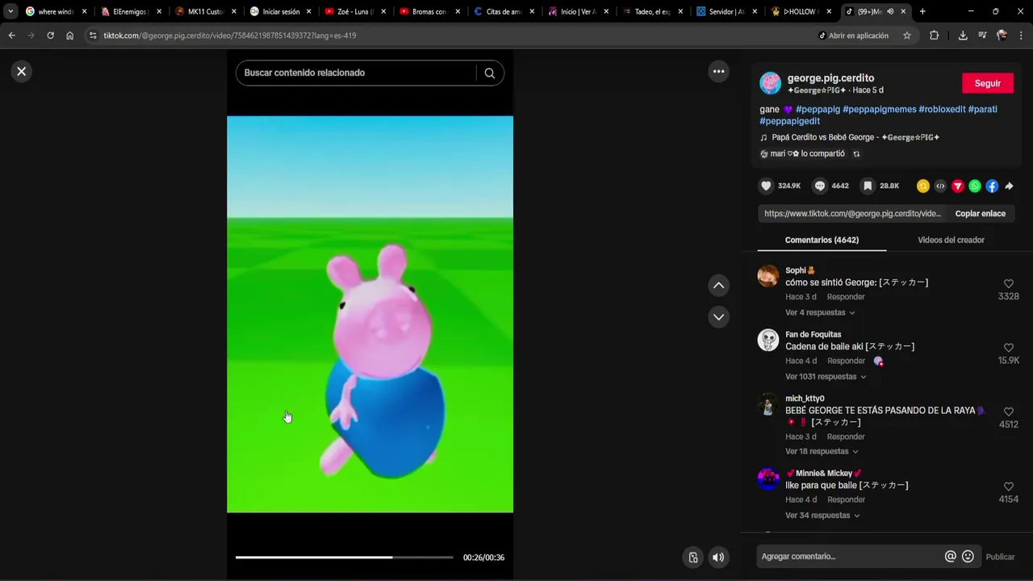Click Publicar to post comment
Image resolution: width=1033 pixels, height=581 pixels.
(1000, 557)
